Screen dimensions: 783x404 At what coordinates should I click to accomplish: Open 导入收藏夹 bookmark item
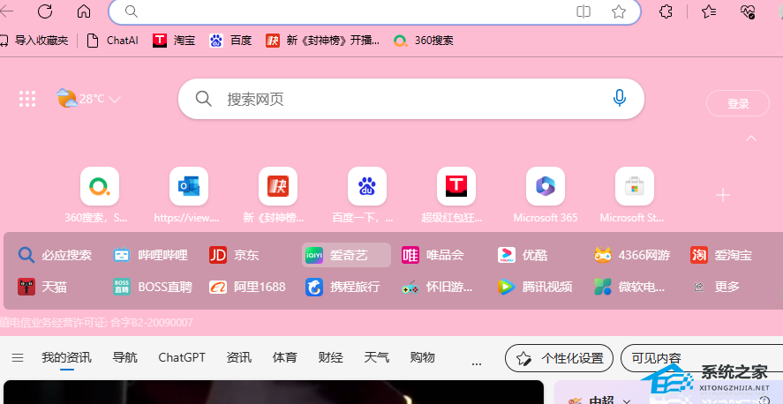[34, 41]
